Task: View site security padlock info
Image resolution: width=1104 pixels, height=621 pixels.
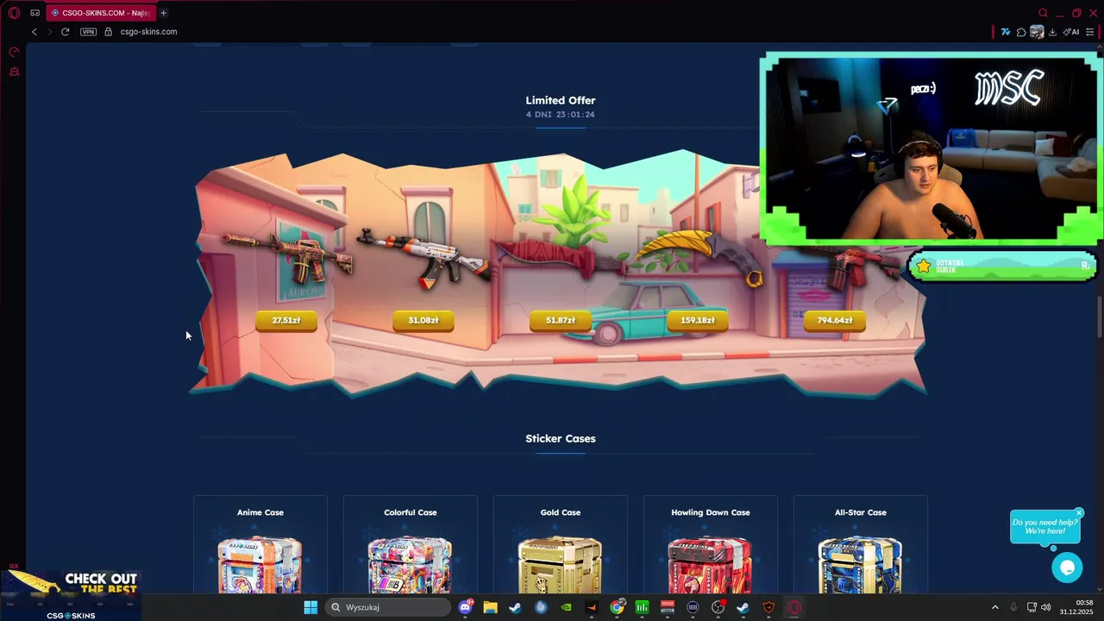Action: (109, 32)
